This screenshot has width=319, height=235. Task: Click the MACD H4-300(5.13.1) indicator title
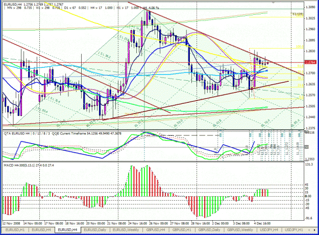click(x=29, y=166)
